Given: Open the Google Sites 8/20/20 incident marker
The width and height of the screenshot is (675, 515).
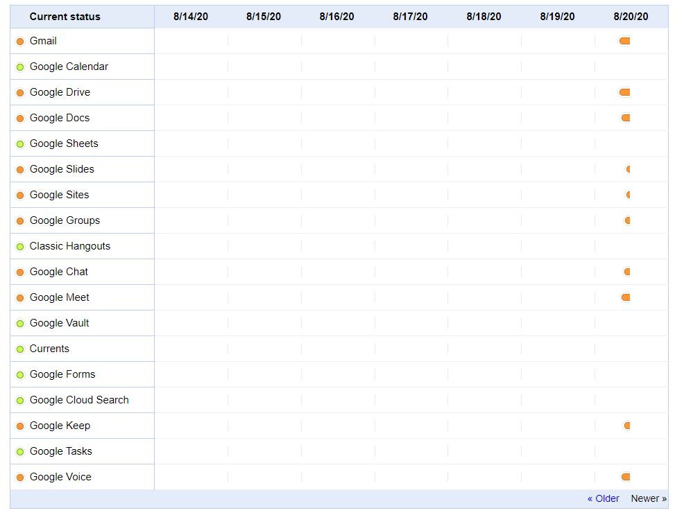Looking at the screenshot, I should pos(628,195).
